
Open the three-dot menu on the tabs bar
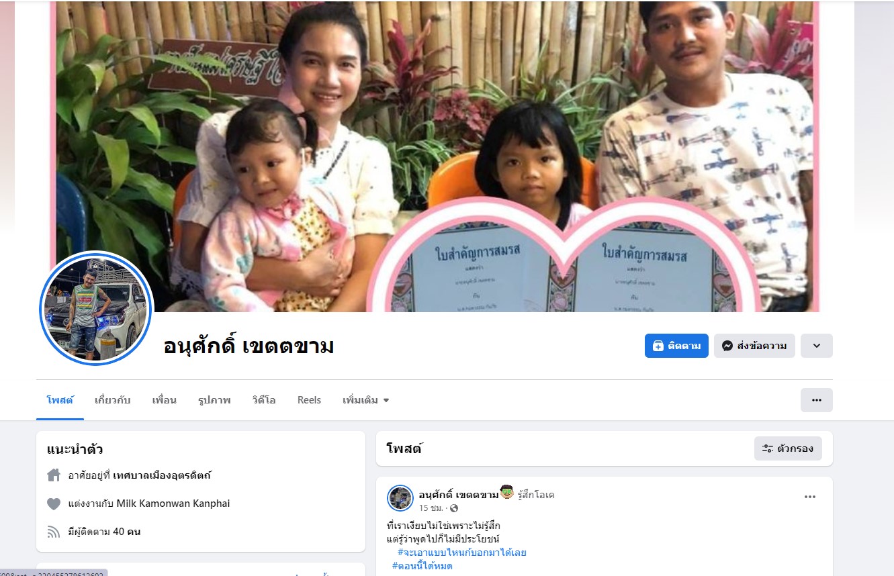817,400
